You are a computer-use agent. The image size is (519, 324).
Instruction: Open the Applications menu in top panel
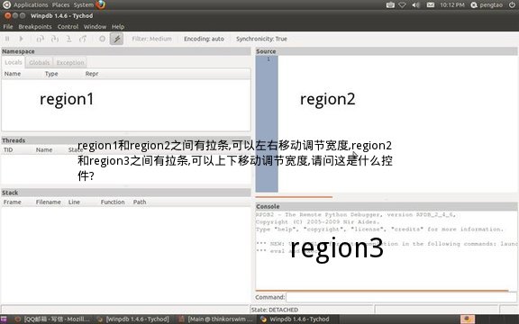point(31,5)
